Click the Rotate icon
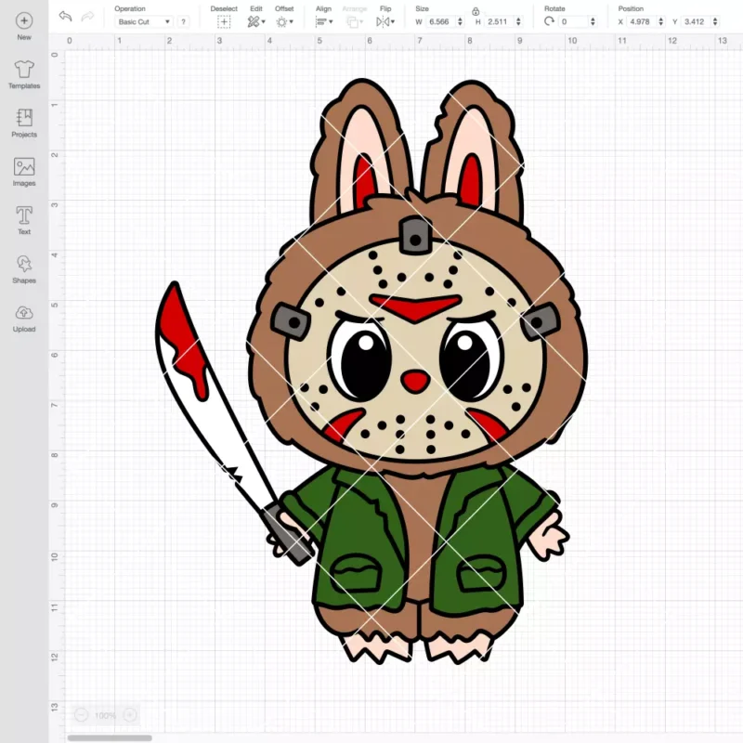743x743 pixels. [549, 21]
